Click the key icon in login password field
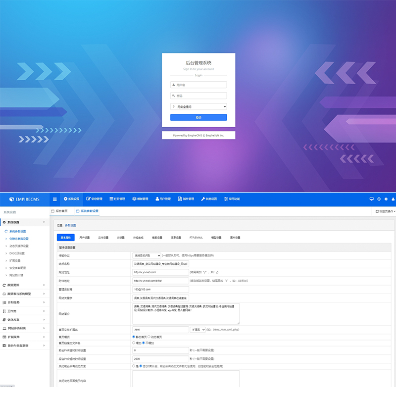 174,96
